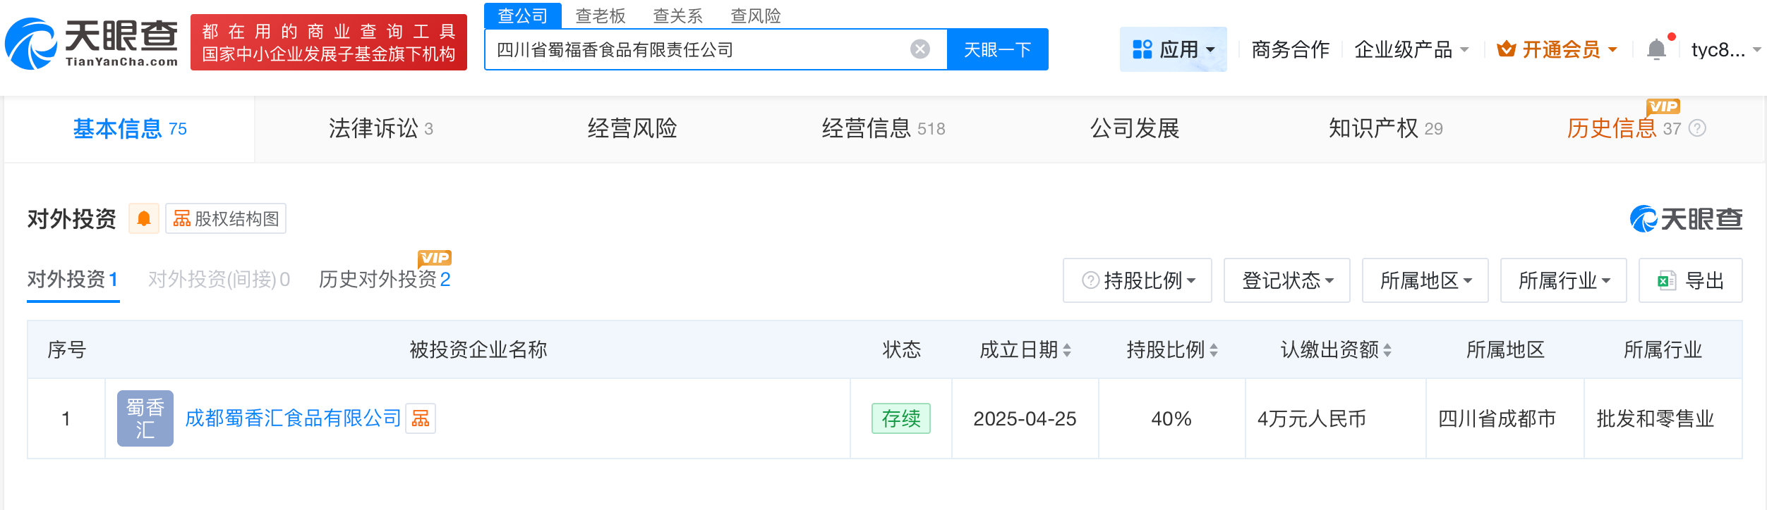The width and height of the screenshot is (1767, 510).
Task: Select the 查关系 search tab
Action: click(678, 15)
